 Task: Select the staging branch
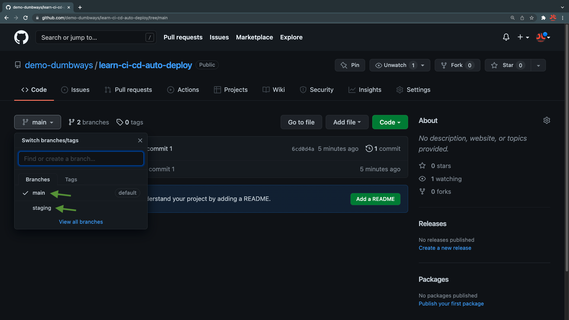[x=42, y=208]
